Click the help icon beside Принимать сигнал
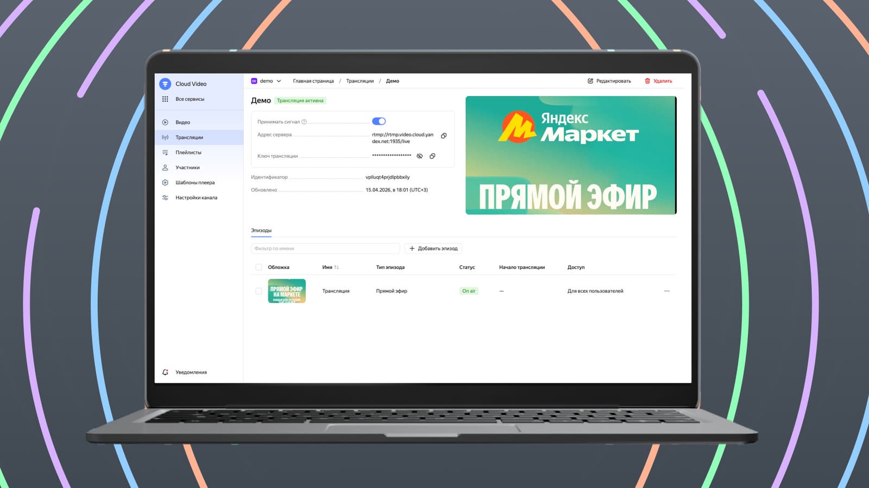 [304, 122]
